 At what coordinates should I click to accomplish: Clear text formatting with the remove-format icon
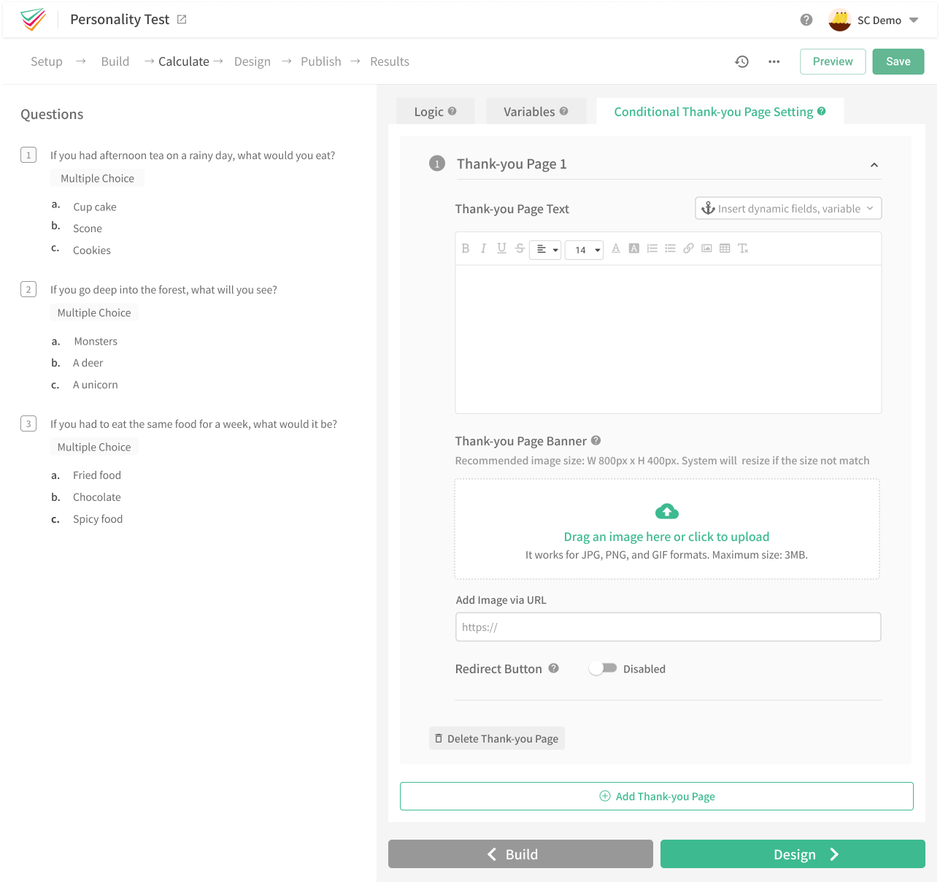pos(743,248)
